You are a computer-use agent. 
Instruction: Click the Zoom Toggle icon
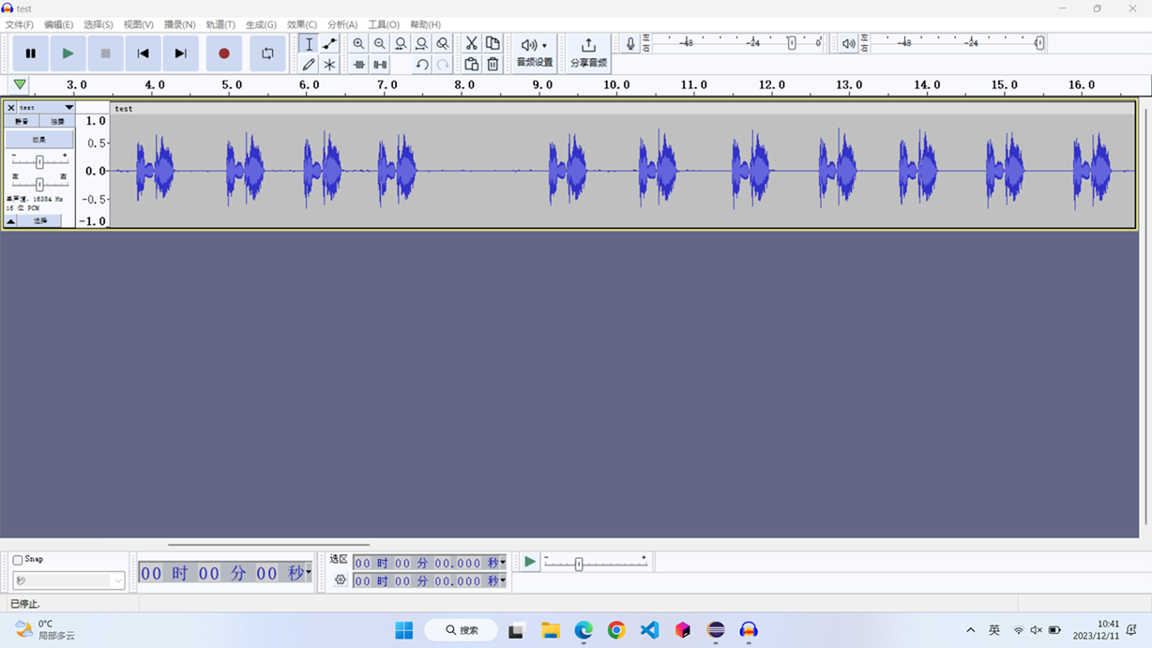coord(443,44)
